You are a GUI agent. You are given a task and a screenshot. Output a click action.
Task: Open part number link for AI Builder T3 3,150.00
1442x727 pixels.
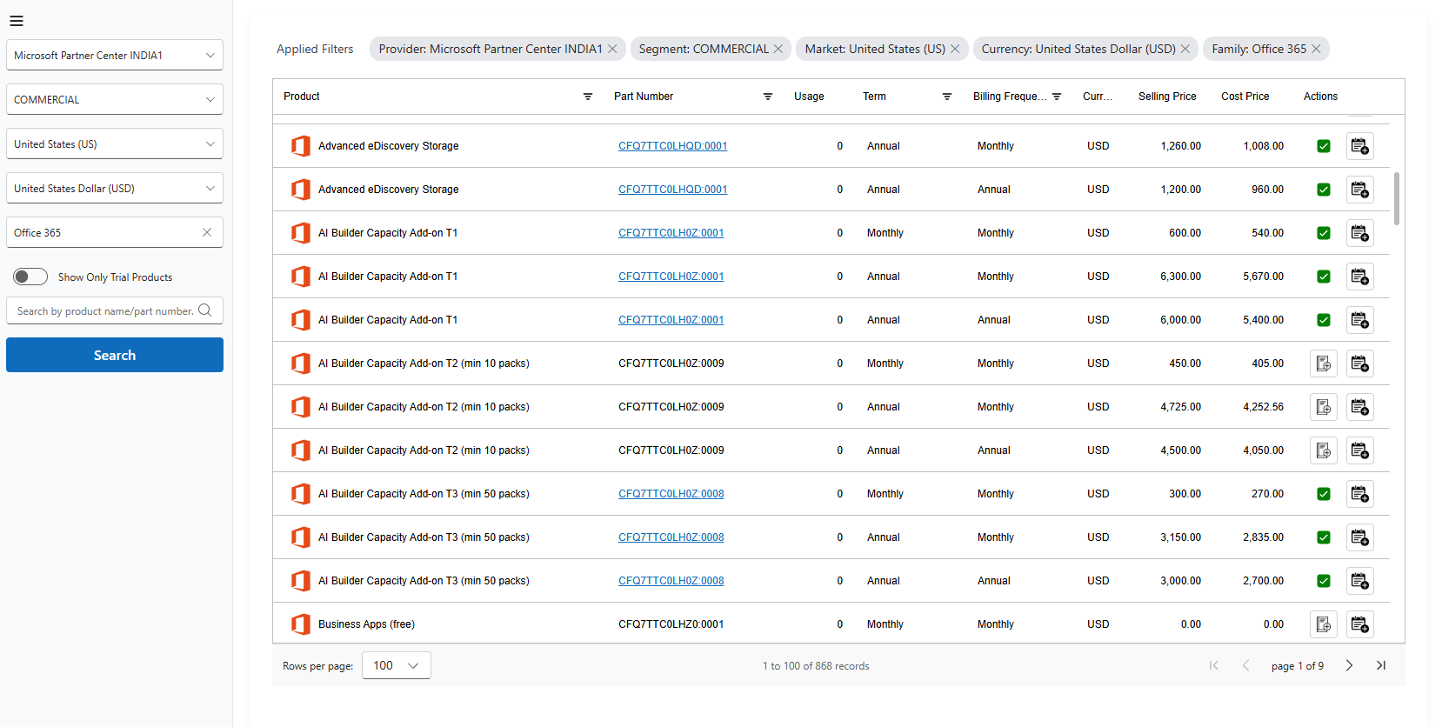pos(671,537)
